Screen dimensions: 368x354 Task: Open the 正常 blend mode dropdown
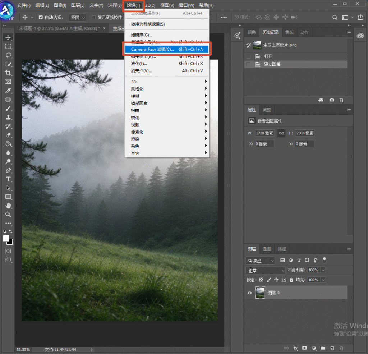tap(266, 271)
